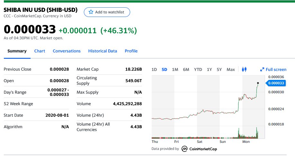Image resolution: width=295 pixels, height=163 pixels.
Task: Click the 0.000036 y-axis price label
Action: 276,77
